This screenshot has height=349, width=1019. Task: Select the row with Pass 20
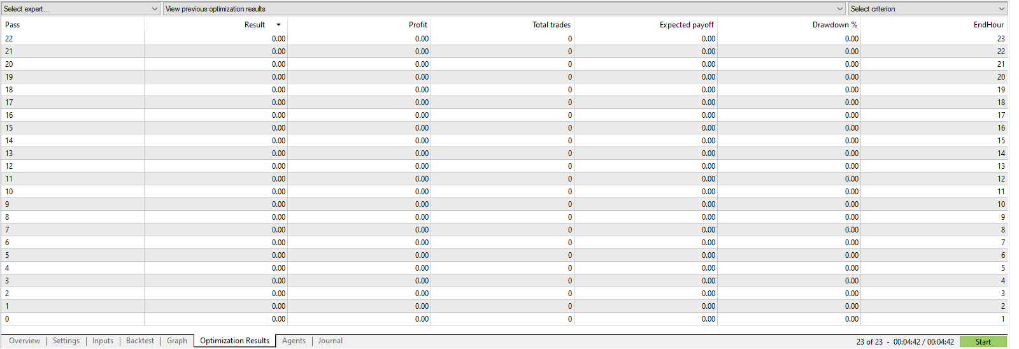pos(504,64)
